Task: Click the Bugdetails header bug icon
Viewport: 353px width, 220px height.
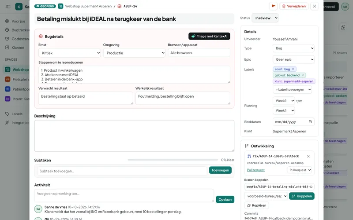Action: (41, 36)
